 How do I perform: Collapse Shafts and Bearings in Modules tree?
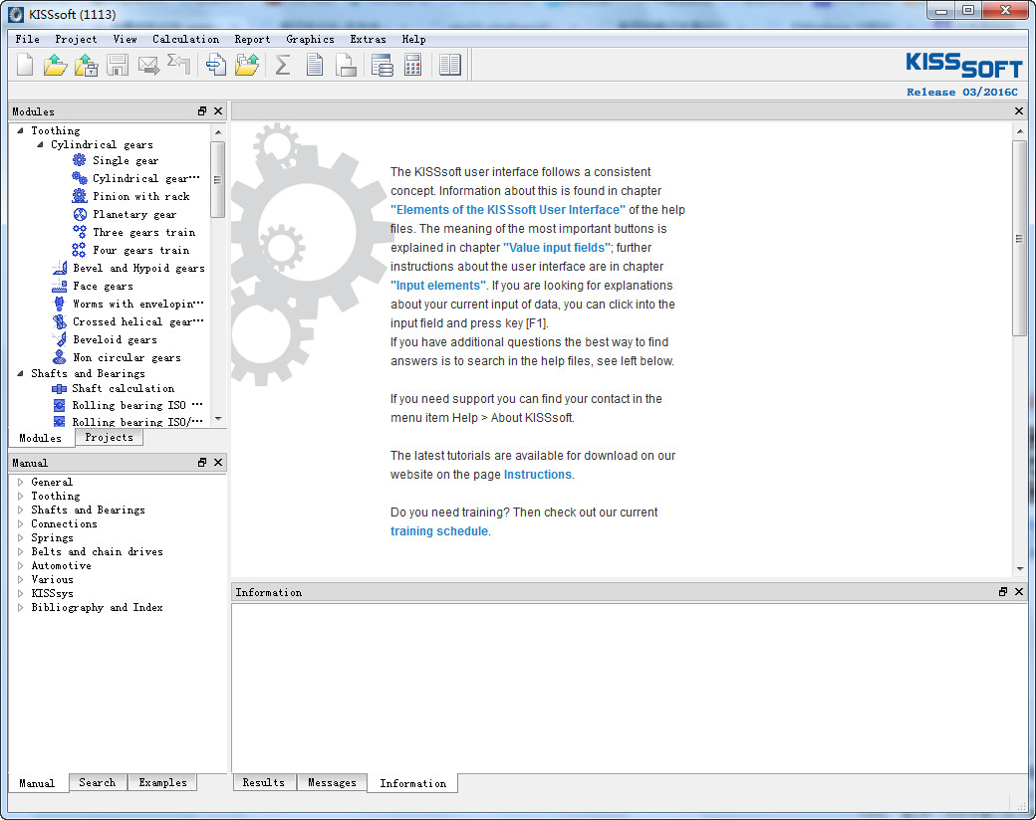click(x=21, y=374)
